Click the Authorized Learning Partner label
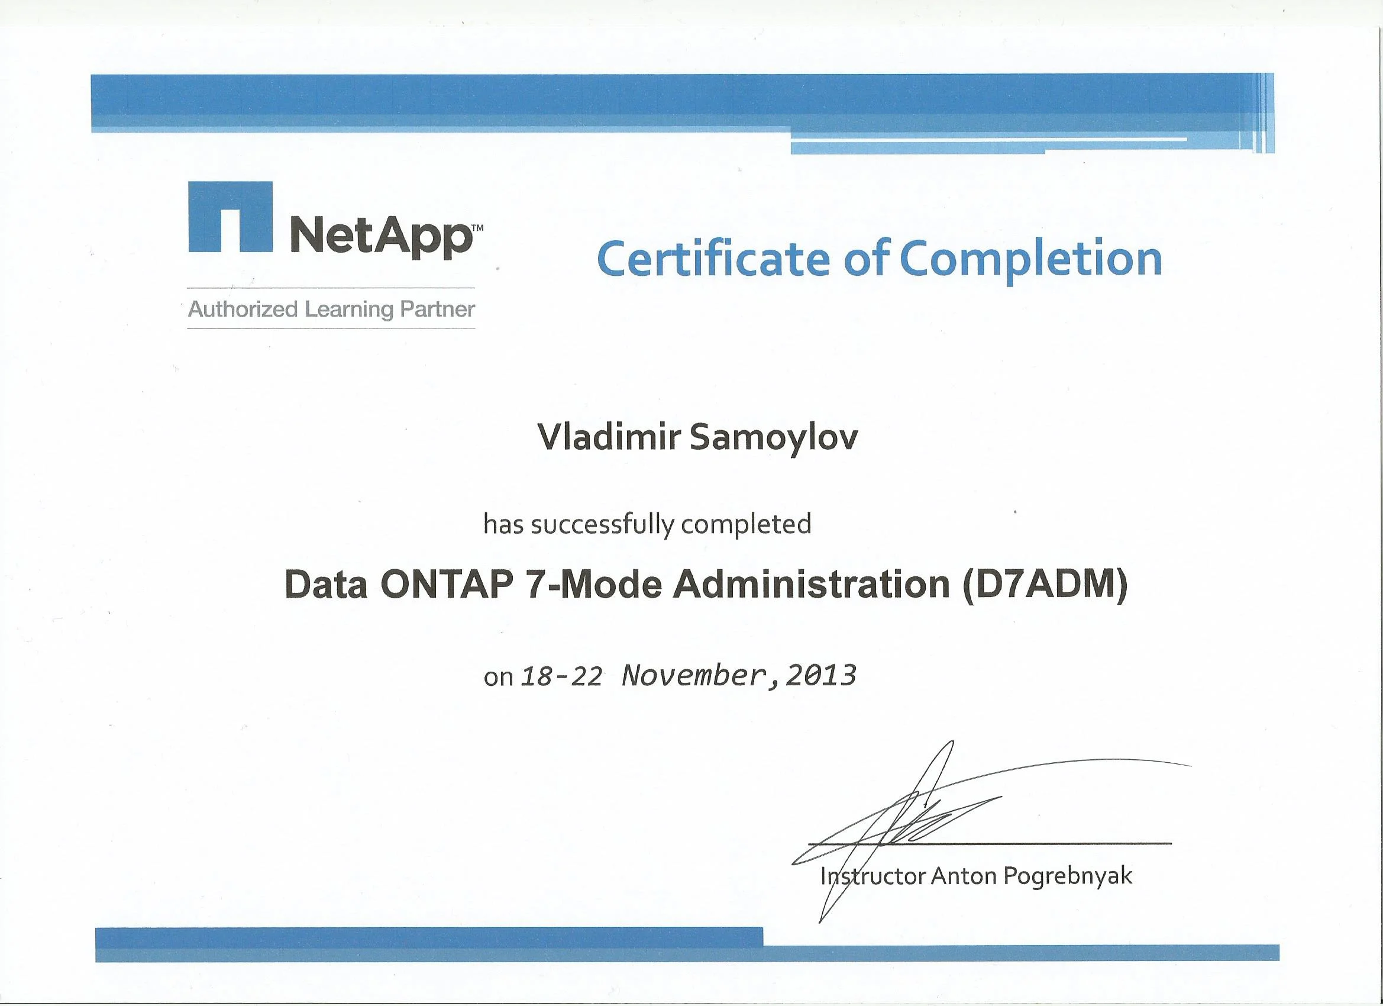1383x1006 pixels. click(331, 309)
